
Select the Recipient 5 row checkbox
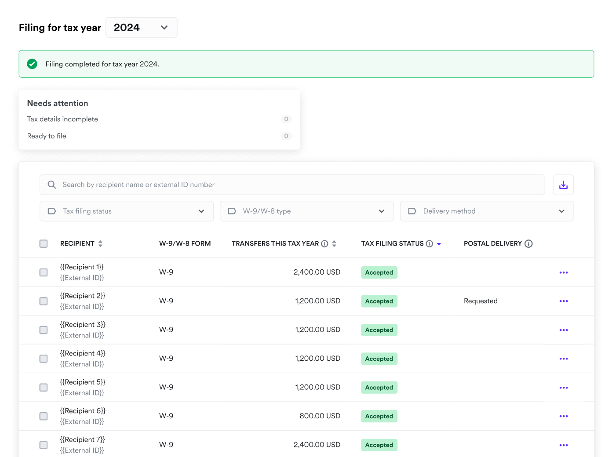click(44, 388)
